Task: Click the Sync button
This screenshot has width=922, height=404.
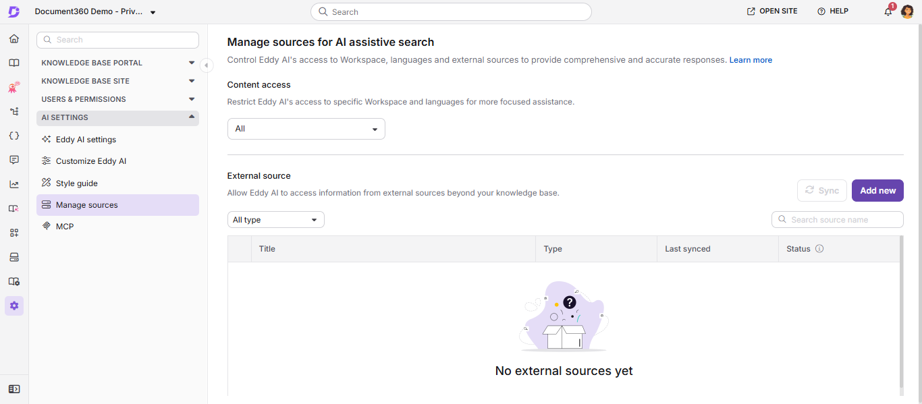Action: [822, 190]
